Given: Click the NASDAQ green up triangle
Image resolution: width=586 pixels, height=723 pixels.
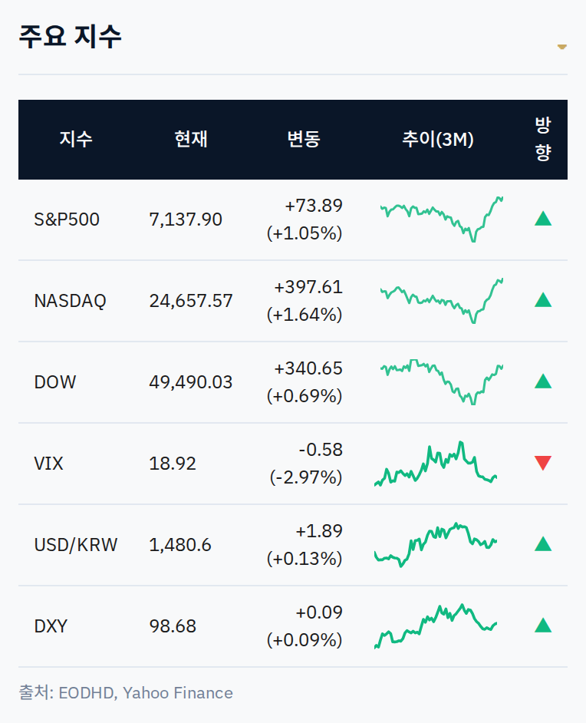Looking at the screenshot, I should [543, 300].
